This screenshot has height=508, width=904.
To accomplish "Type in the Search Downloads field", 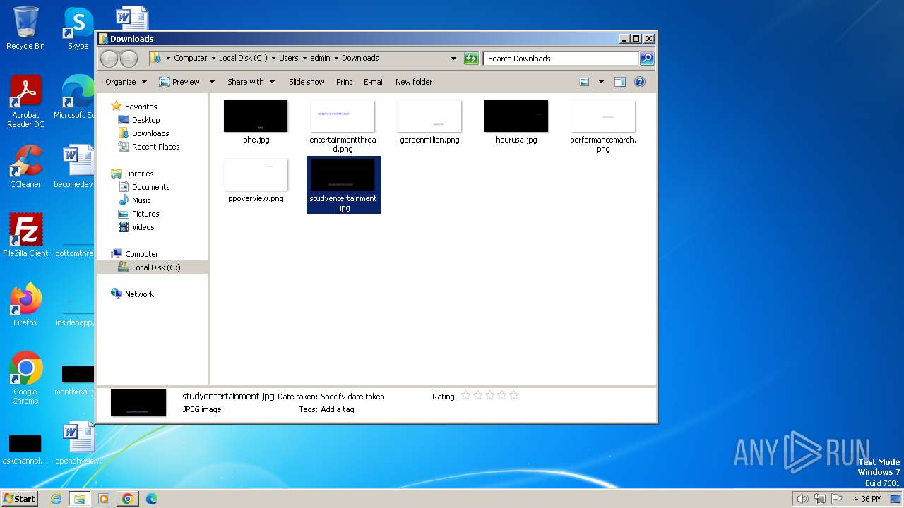I will pyautogui.click(x=561, y=59).
